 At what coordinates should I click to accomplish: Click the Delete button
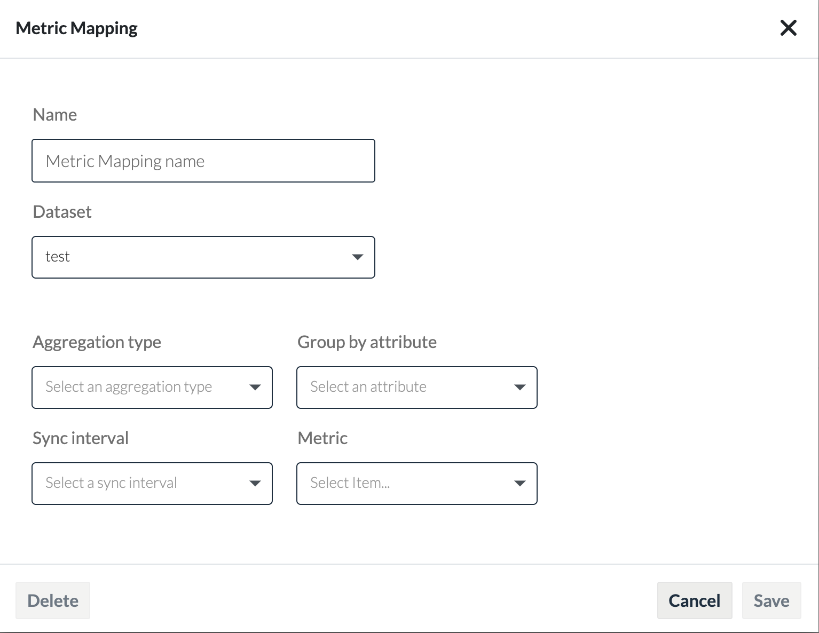pos(53,600)
